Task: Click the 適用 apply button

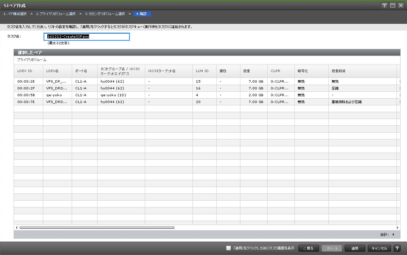Action: click(355, 248)
